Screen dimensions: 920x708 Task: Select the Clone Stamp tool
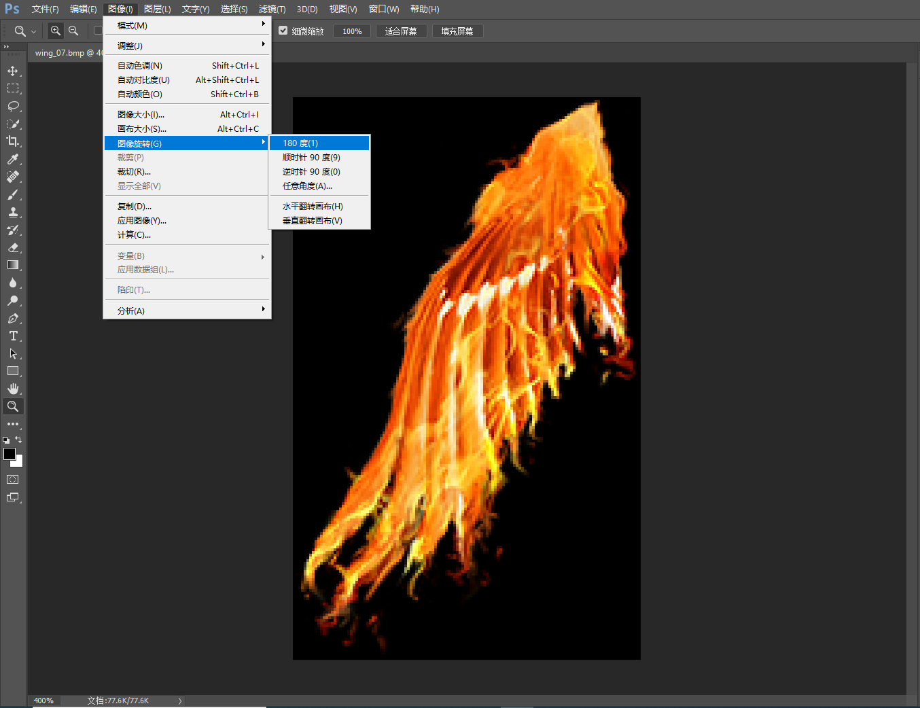click(13, 212)
